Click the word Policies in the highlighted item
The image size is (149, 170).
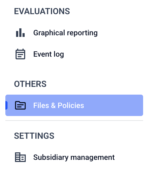click(x=71, y=105)
